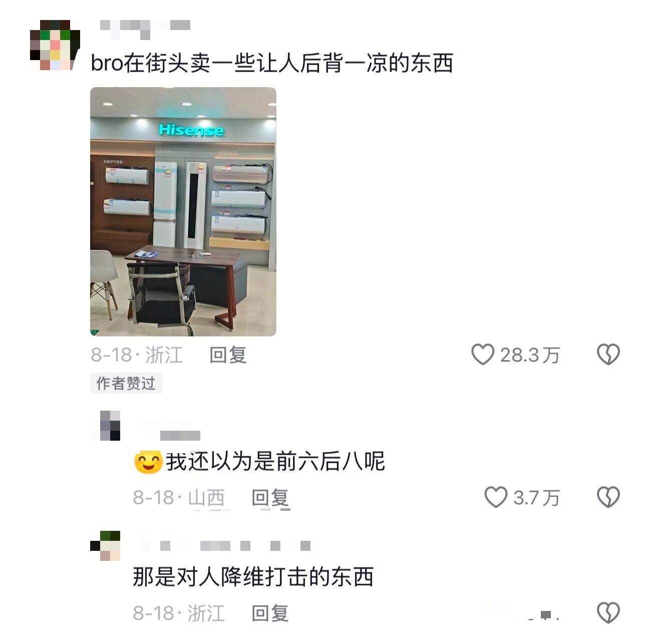Screen dimensions: 646x640
Task: Reply to the bottom 浙江 comment
Action: [270, 613]
